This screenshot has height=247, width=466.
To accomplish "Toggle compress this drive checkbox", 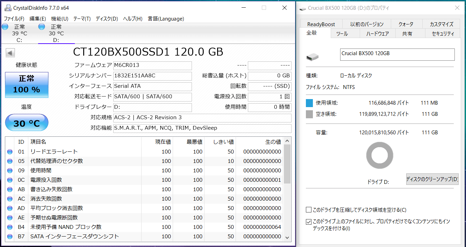I will tap(309, 210).
